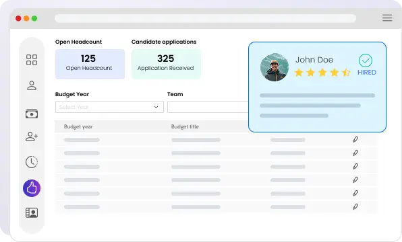Click the Budget title column header
Image resolution: width=402 pixels, height=242 pixels.
tap(185, 127)
